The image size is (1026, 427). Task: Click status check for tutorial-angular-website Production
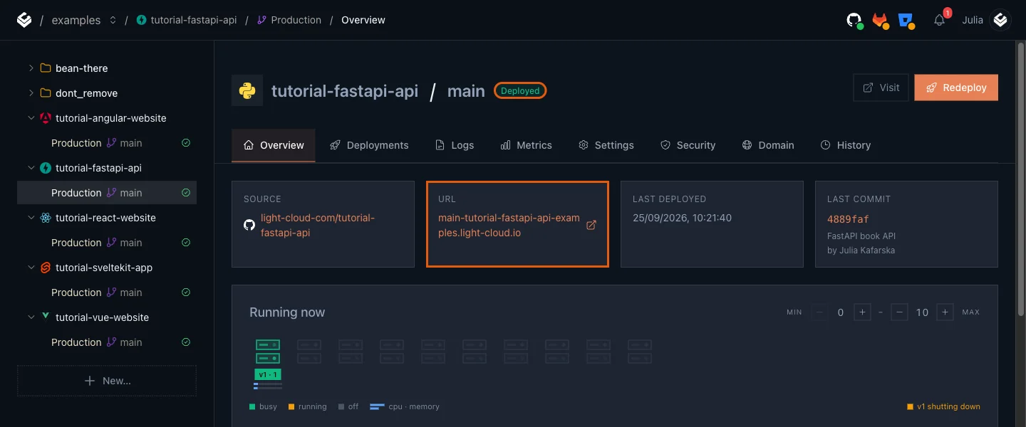[186, 143]
